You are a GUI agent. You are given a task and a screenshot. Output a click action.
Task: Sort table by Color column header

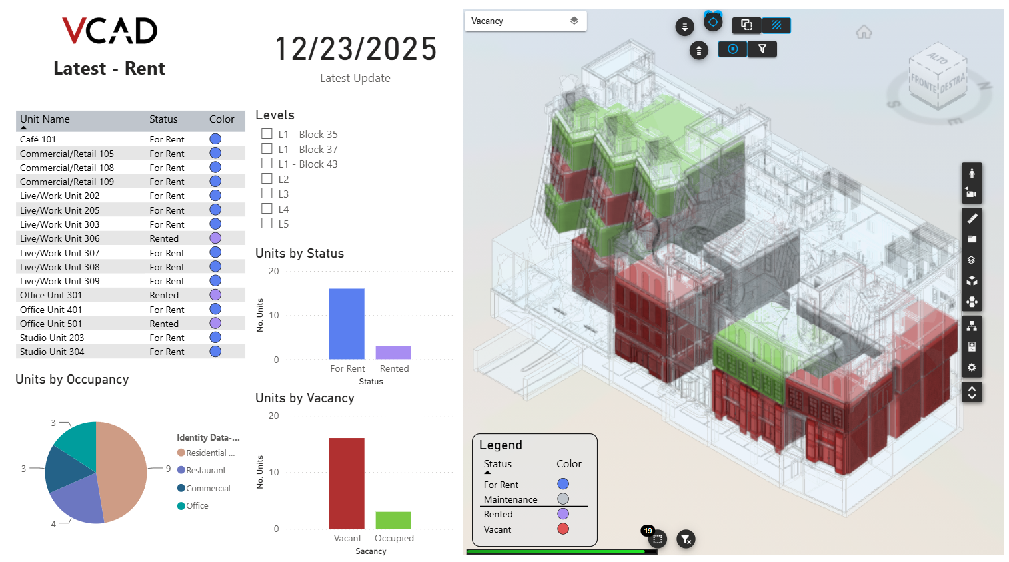[x=222, y=119]
